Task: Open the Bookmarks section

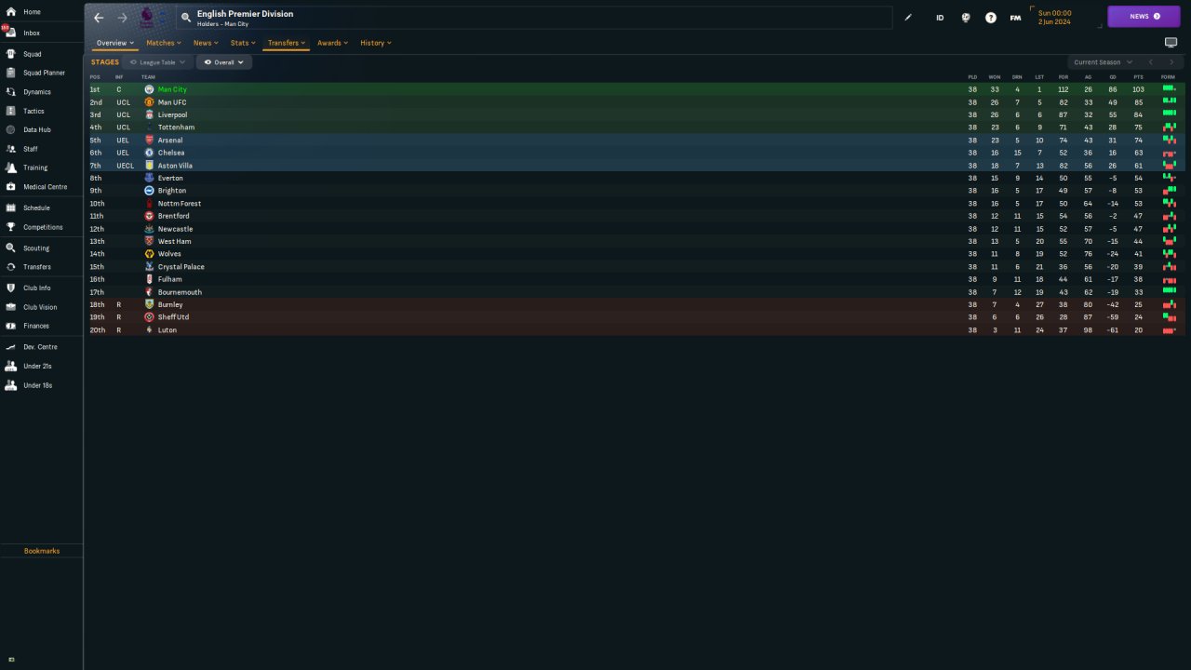Action: click(42, 551)
